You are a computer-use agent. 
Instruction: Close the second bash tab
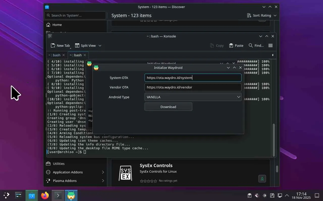(85, 55)
